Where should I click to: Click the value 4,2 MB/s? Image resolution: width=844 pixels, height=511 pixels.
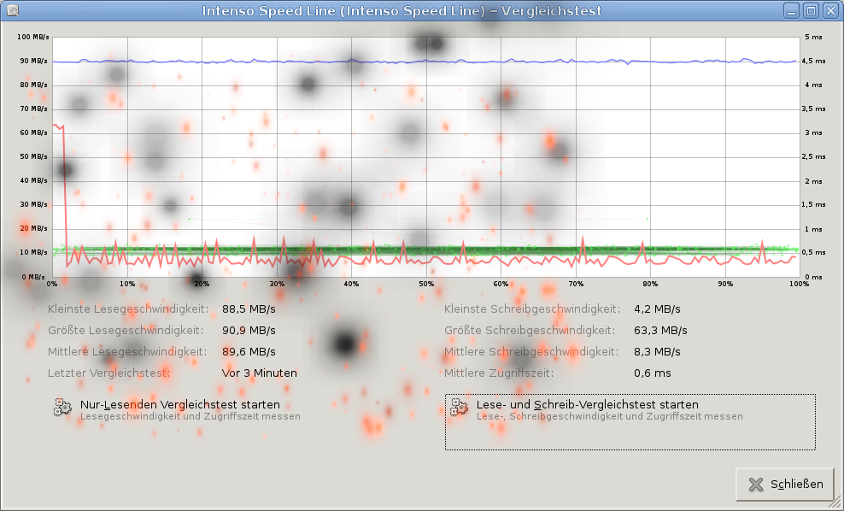(657, 309)
